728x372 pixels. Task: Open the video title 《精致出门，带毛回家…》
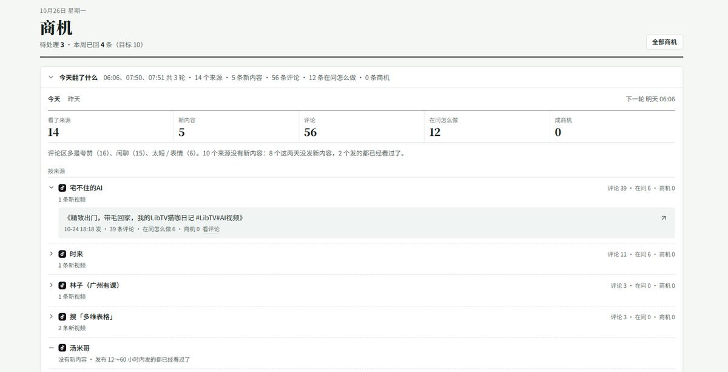tap(154, 218)
